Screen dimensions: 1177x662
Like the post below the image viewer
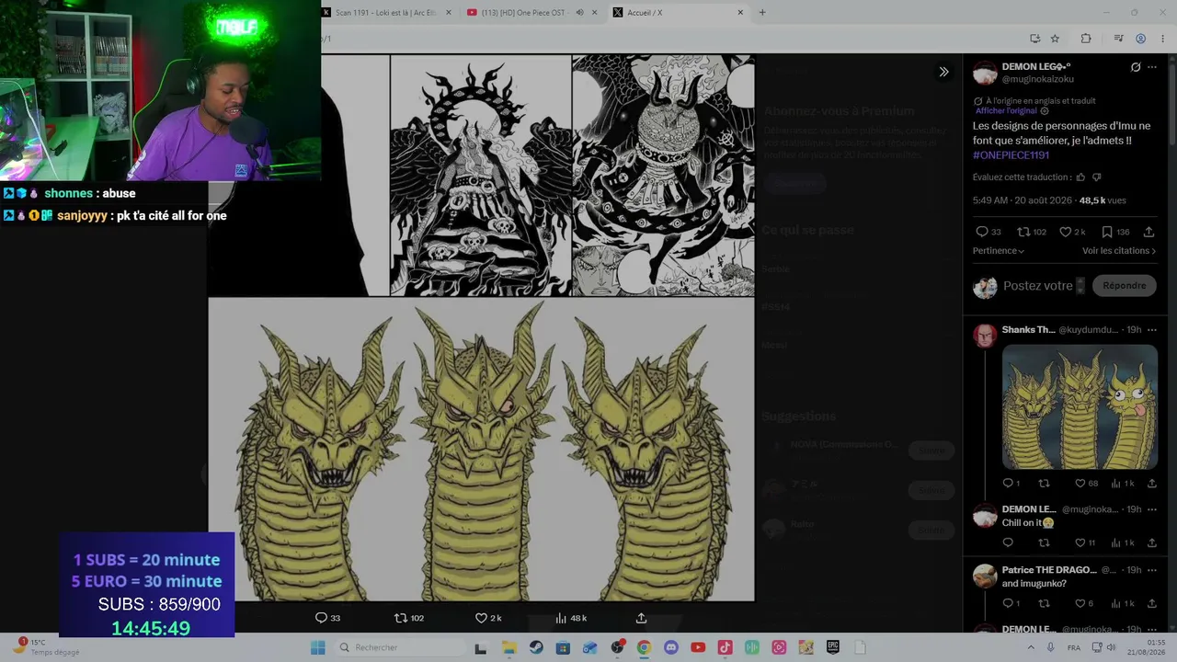click(488, 618)
